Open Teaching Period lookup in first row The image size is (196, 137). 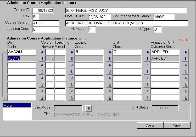point(72,52)
